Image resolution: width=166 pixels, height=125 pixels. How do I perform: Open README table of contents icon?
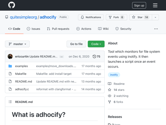point(10,102)
